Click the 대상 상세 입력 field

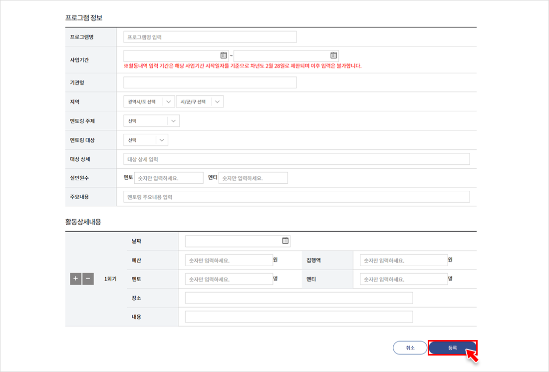click(x=296, y=159)
